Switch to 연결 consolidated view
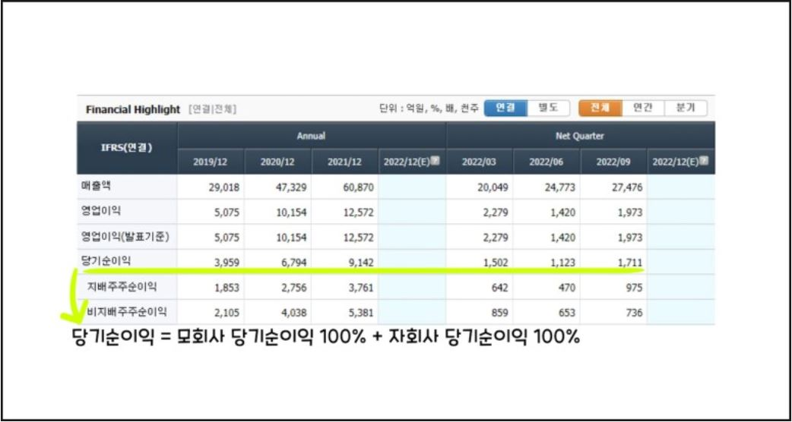The image size is (792, 422). [x=505, y=108]
